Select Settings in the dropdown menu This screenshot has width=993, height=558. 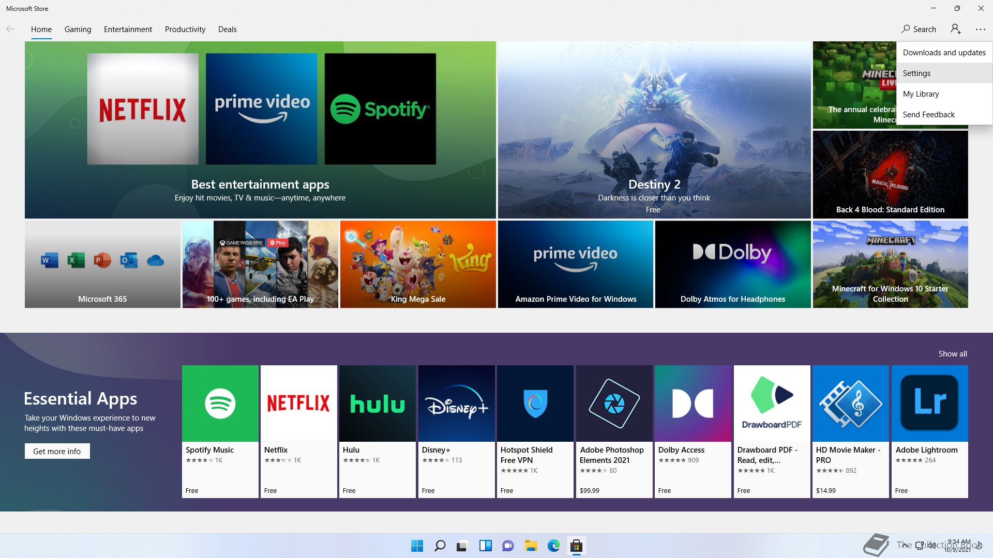point(944,73)
